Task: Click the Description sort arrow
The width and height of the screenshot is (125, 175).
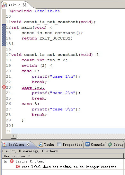Action: 29,156
